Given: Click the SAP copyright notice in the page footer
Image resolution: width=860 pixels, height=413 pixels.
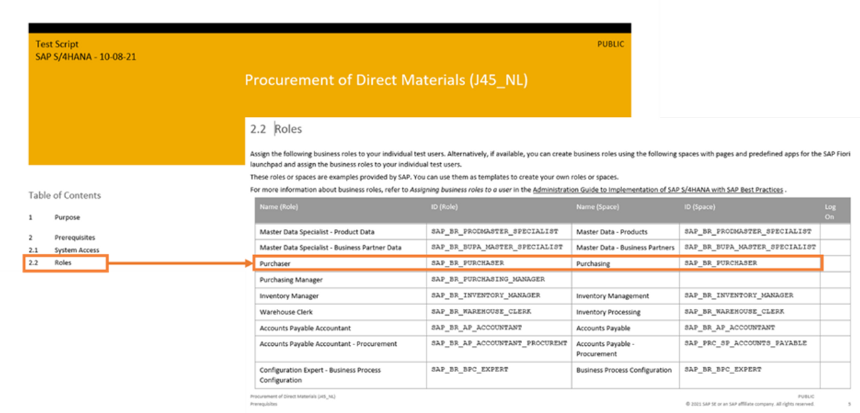Looking at the screenshot, I should [x=750, y=404].
